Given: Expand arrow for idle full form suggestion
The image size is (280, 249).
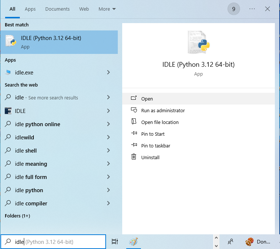Looking at the screenshot, I should point(108,177).
